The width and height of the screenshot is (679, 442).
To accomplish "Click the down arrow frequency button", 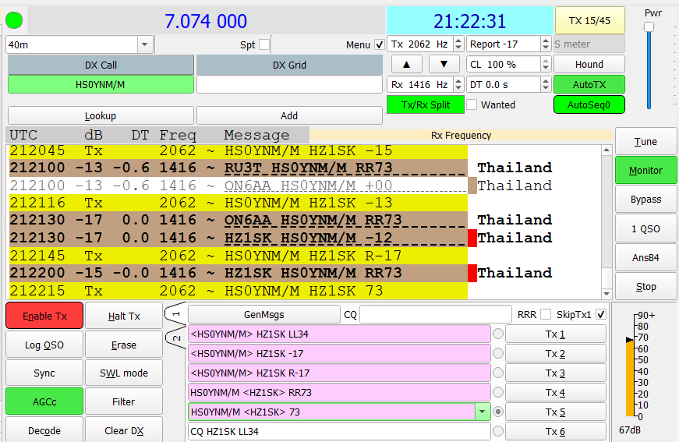I will pyautogui.click(x=444, y=65).
